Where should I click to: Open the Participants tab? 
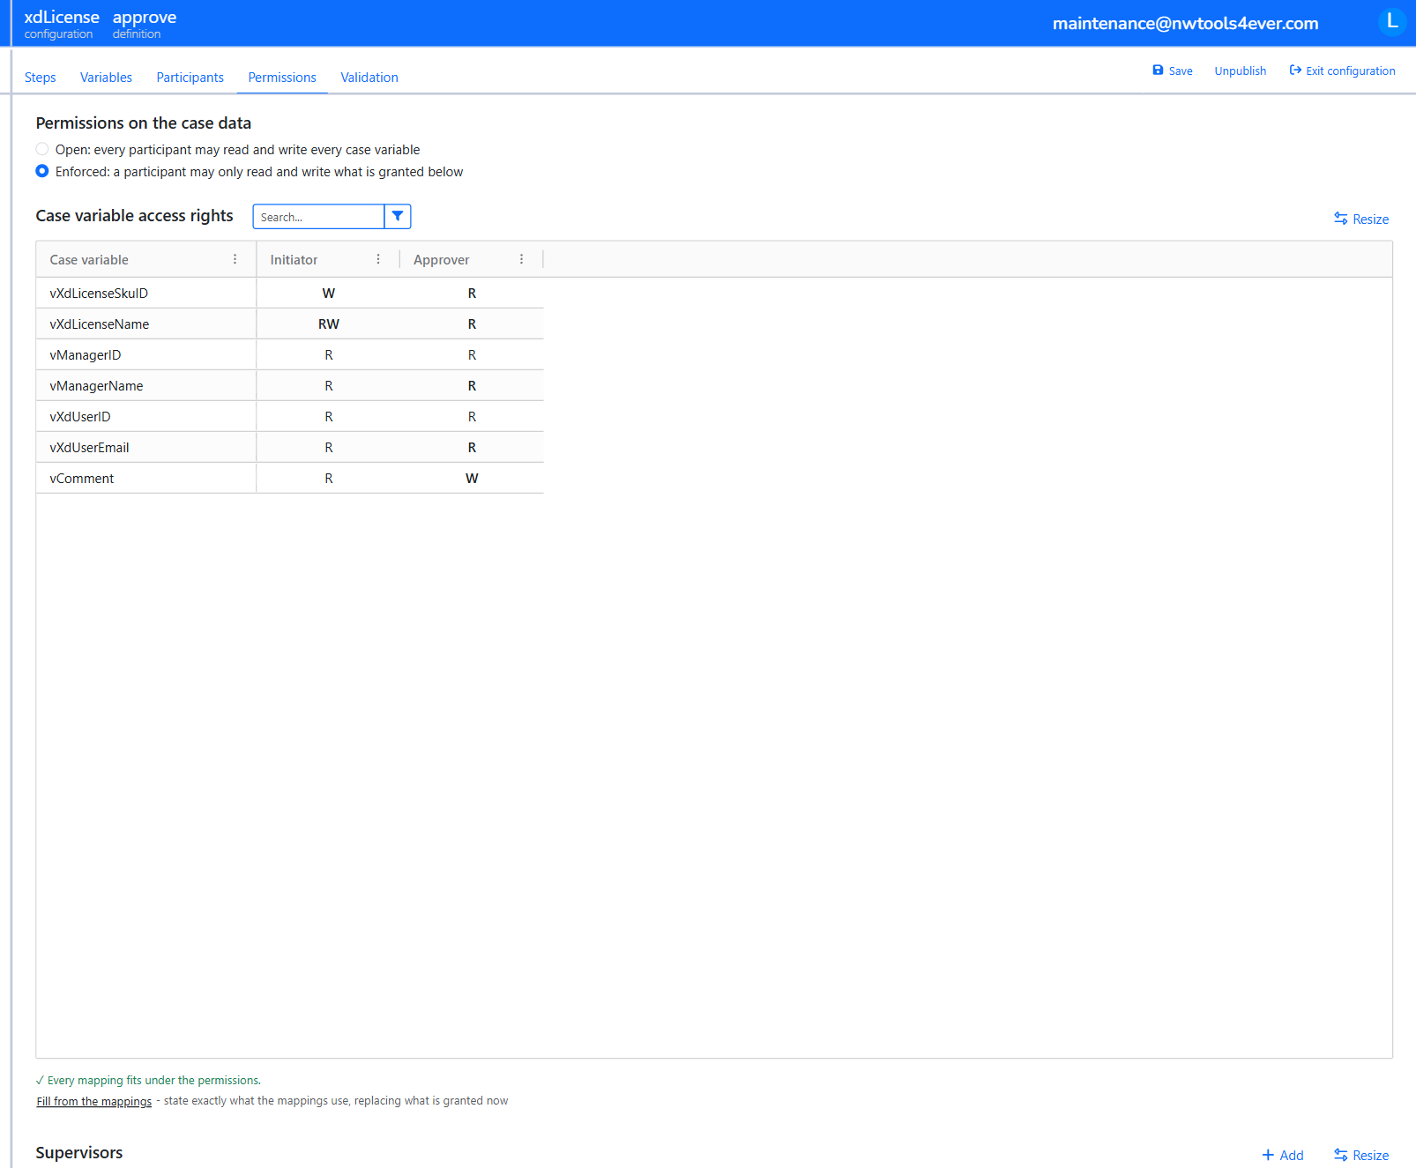190,78
